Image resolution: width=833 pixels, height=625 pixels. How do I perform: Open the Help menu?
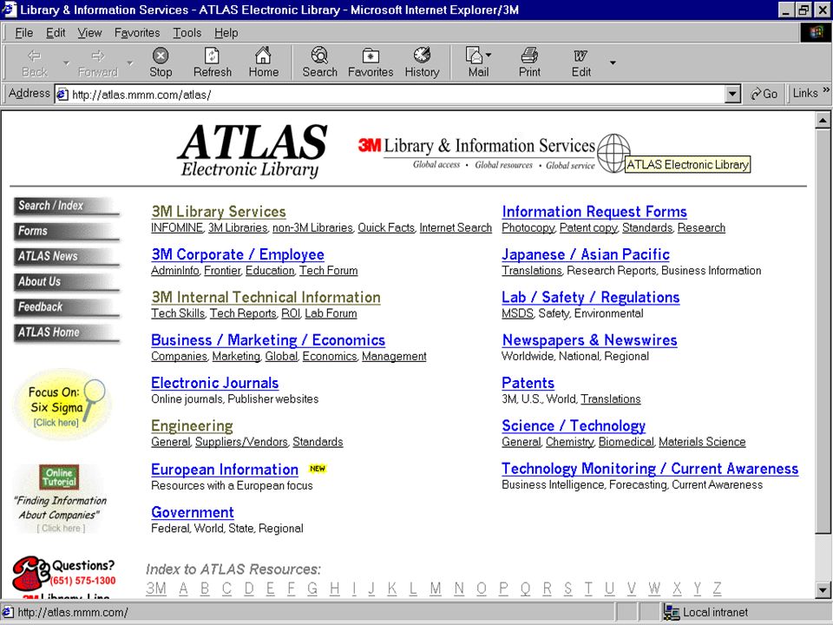pyautogui.click(x=226, y=33)
